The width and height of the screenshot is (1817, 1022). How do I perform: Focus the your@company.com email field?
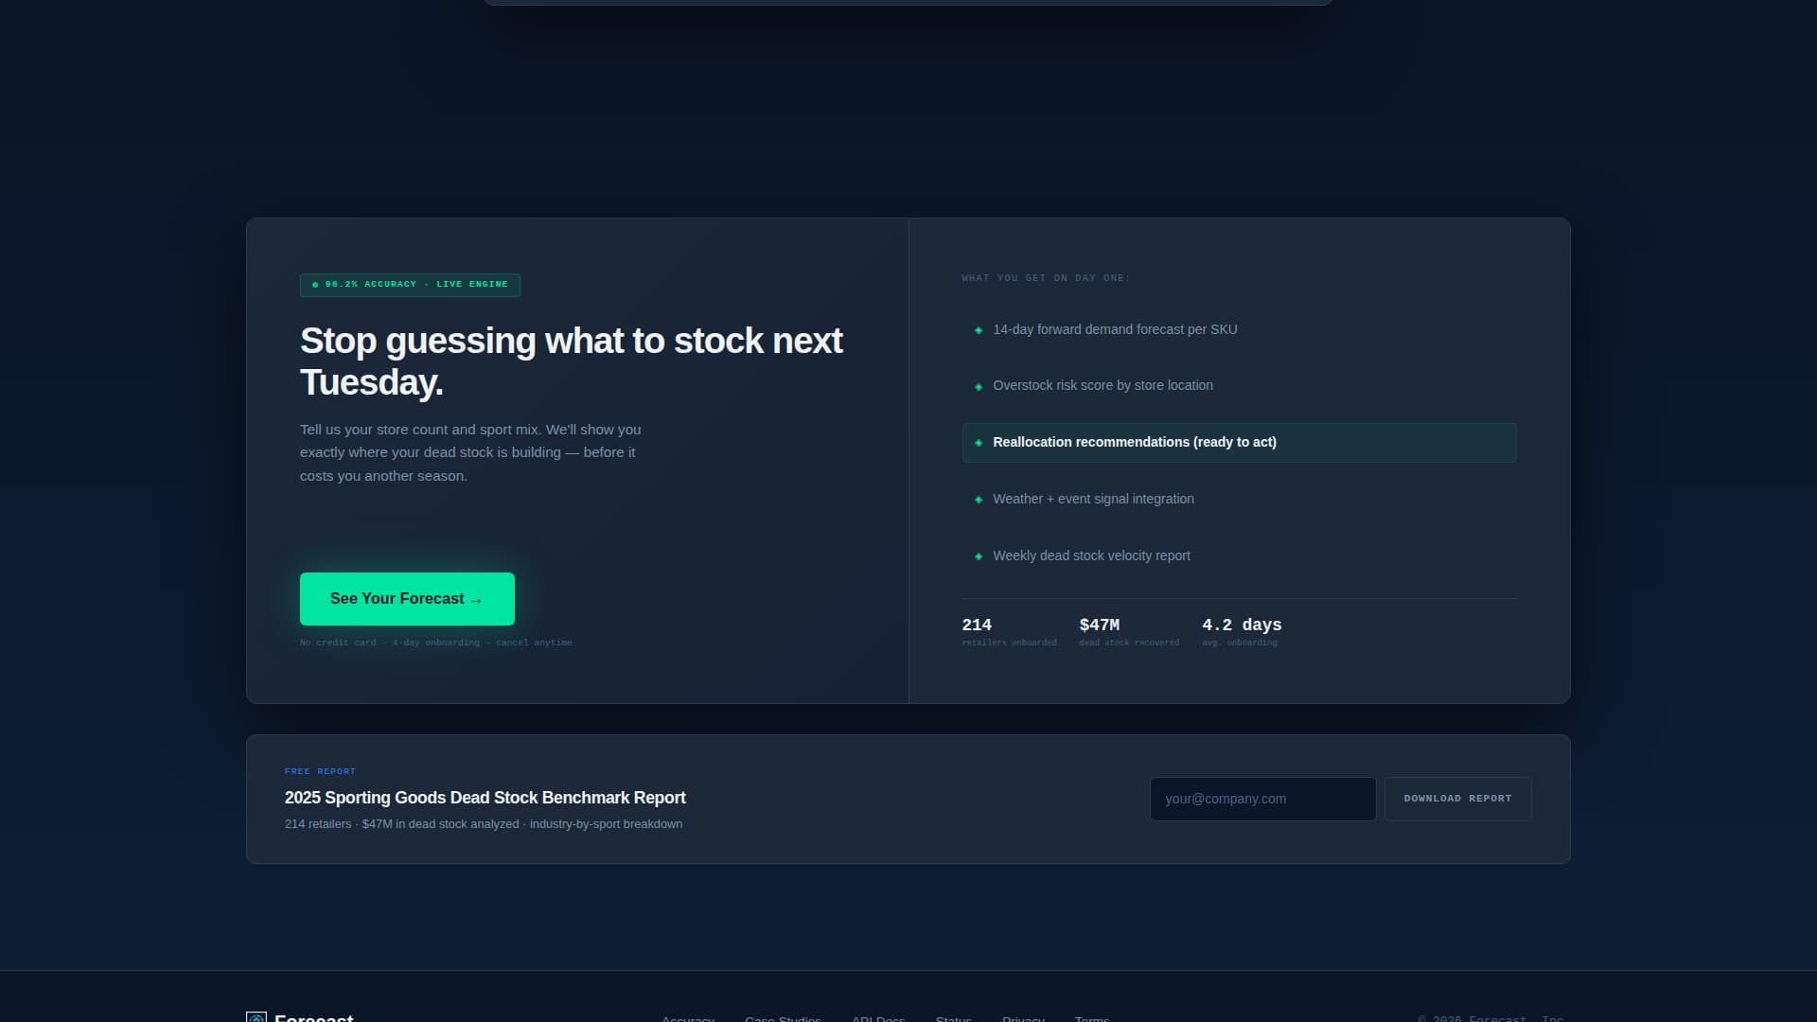tap(1262, 799)
